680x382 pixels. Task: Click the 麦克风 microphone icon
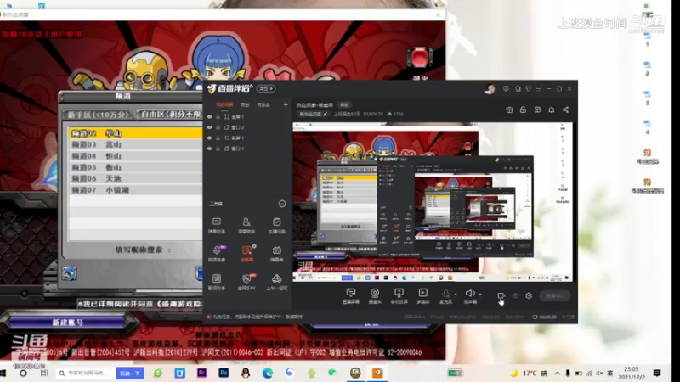tap(445, 294)
